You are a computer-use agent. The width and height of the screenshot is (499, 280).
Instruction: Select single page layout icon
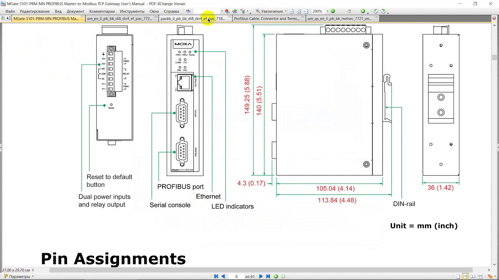coord(458,276)
